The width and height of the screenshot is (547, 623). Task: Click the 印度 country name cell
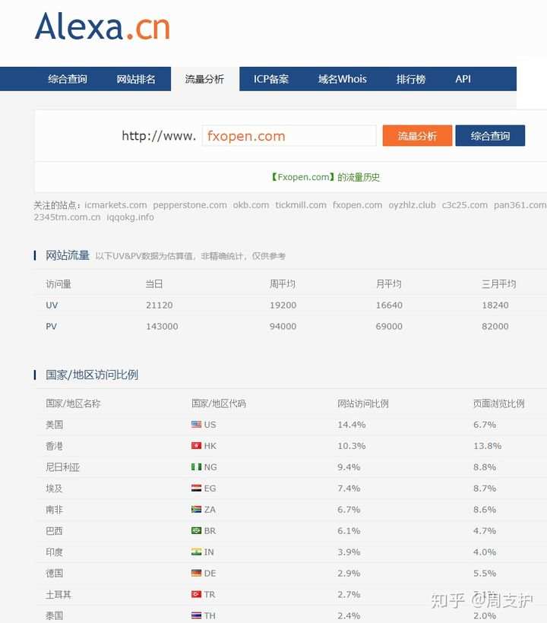coord(55,552)
